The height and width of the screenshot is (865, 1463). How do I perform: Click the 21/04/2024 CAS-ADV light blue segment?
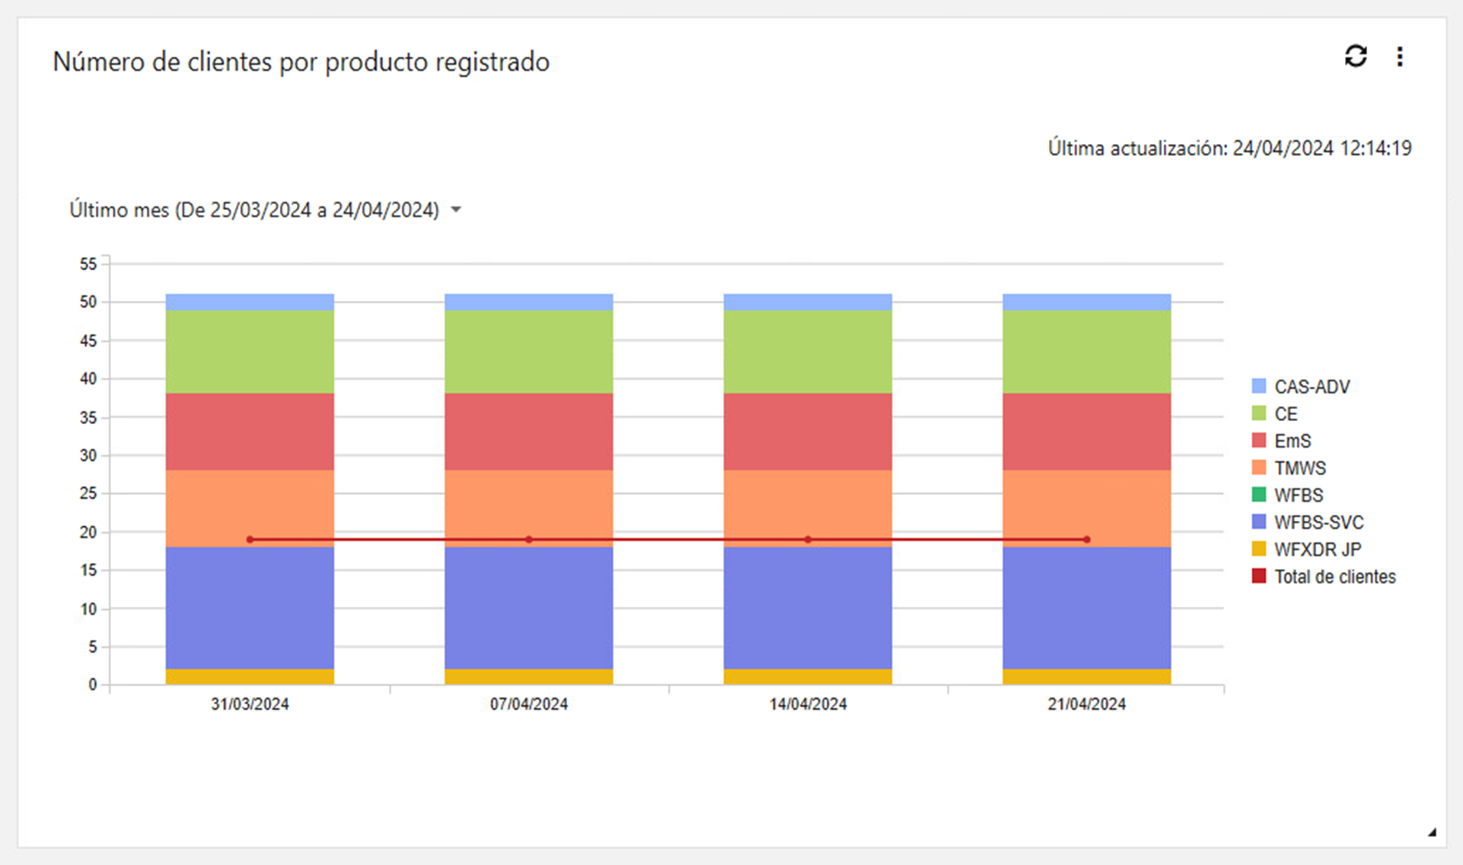(x=1086, y=302)
